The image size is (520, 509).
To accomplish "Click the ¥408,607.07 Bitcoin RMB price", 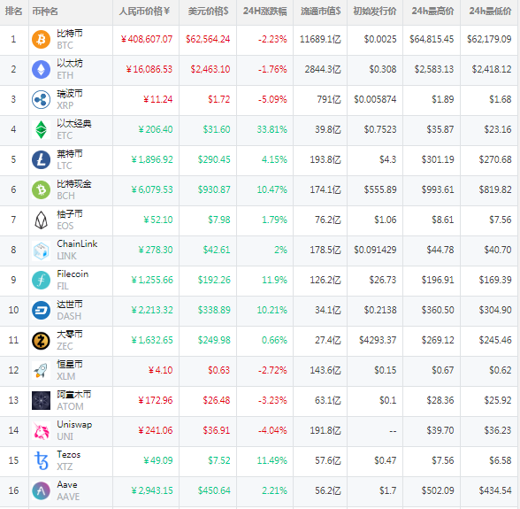I will pyautogui.click(x=147, y=40).
